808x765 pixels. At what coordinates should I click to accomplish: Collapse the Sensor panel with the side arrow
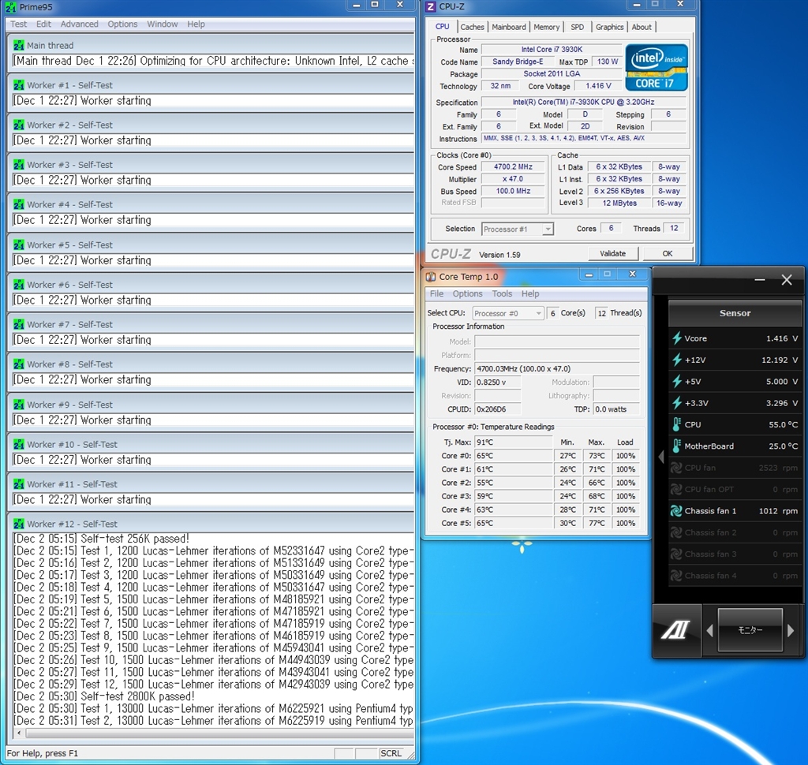tap(662, 457)
